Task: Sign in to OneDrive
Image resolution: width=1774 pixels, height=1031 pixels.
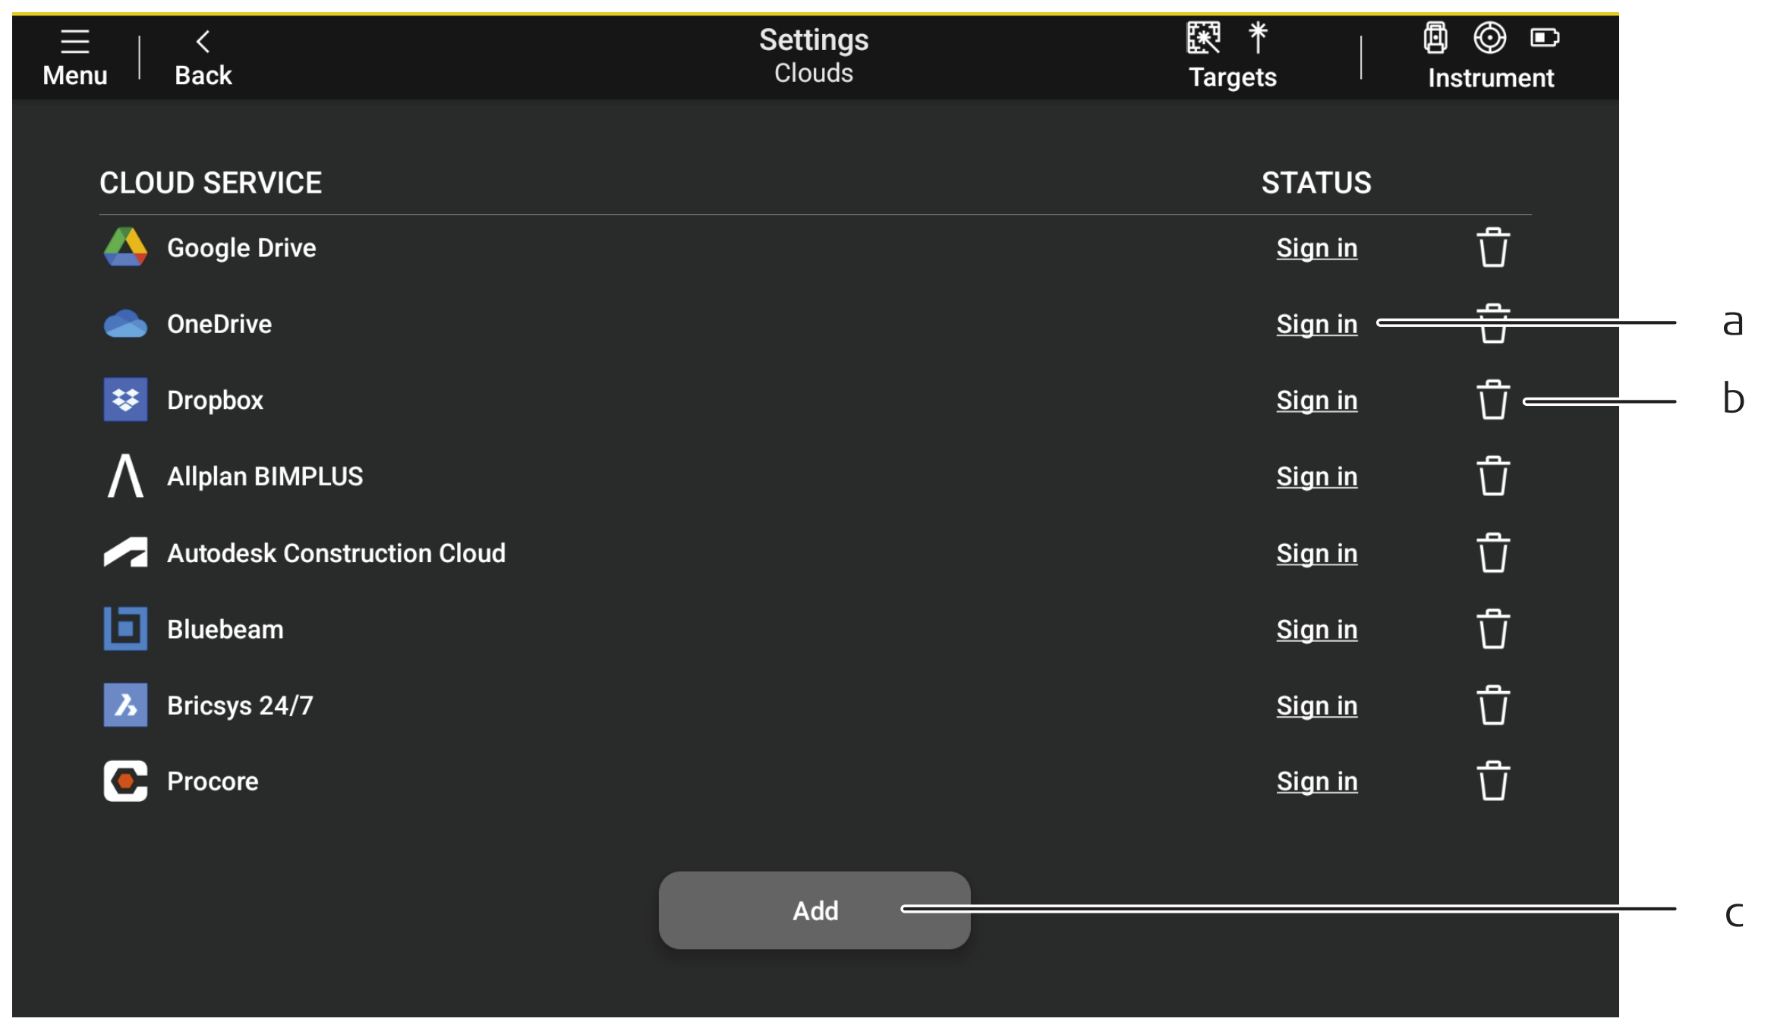Action: click(1316, 324)
